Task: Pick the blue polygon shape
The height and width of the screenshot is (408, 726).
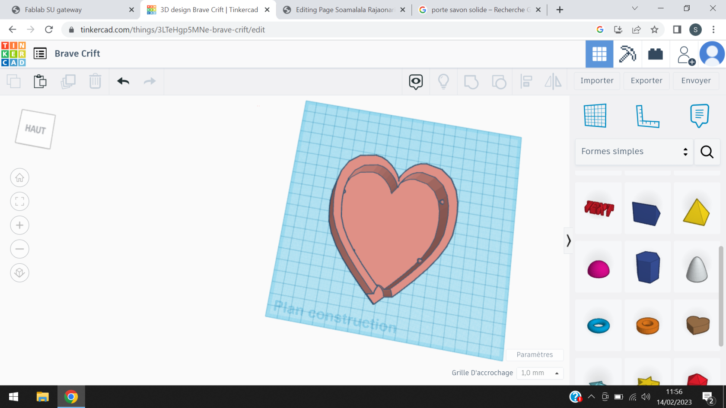Action: pos(648,267)
